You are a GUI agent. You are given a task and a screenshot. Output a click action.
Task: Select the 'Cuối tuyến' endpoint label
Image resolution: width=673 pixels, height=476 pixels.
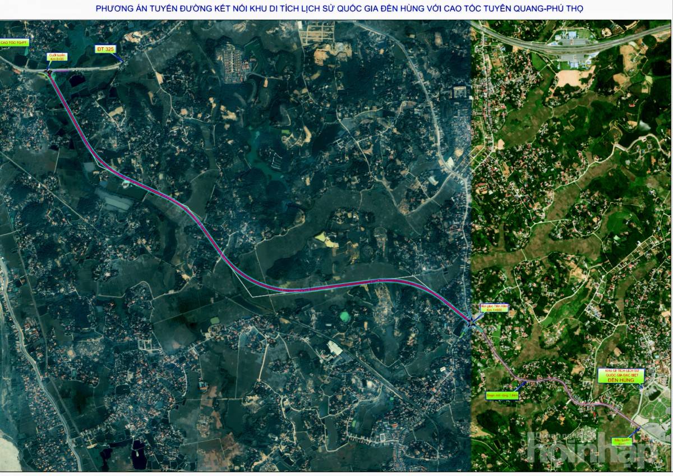57,57
